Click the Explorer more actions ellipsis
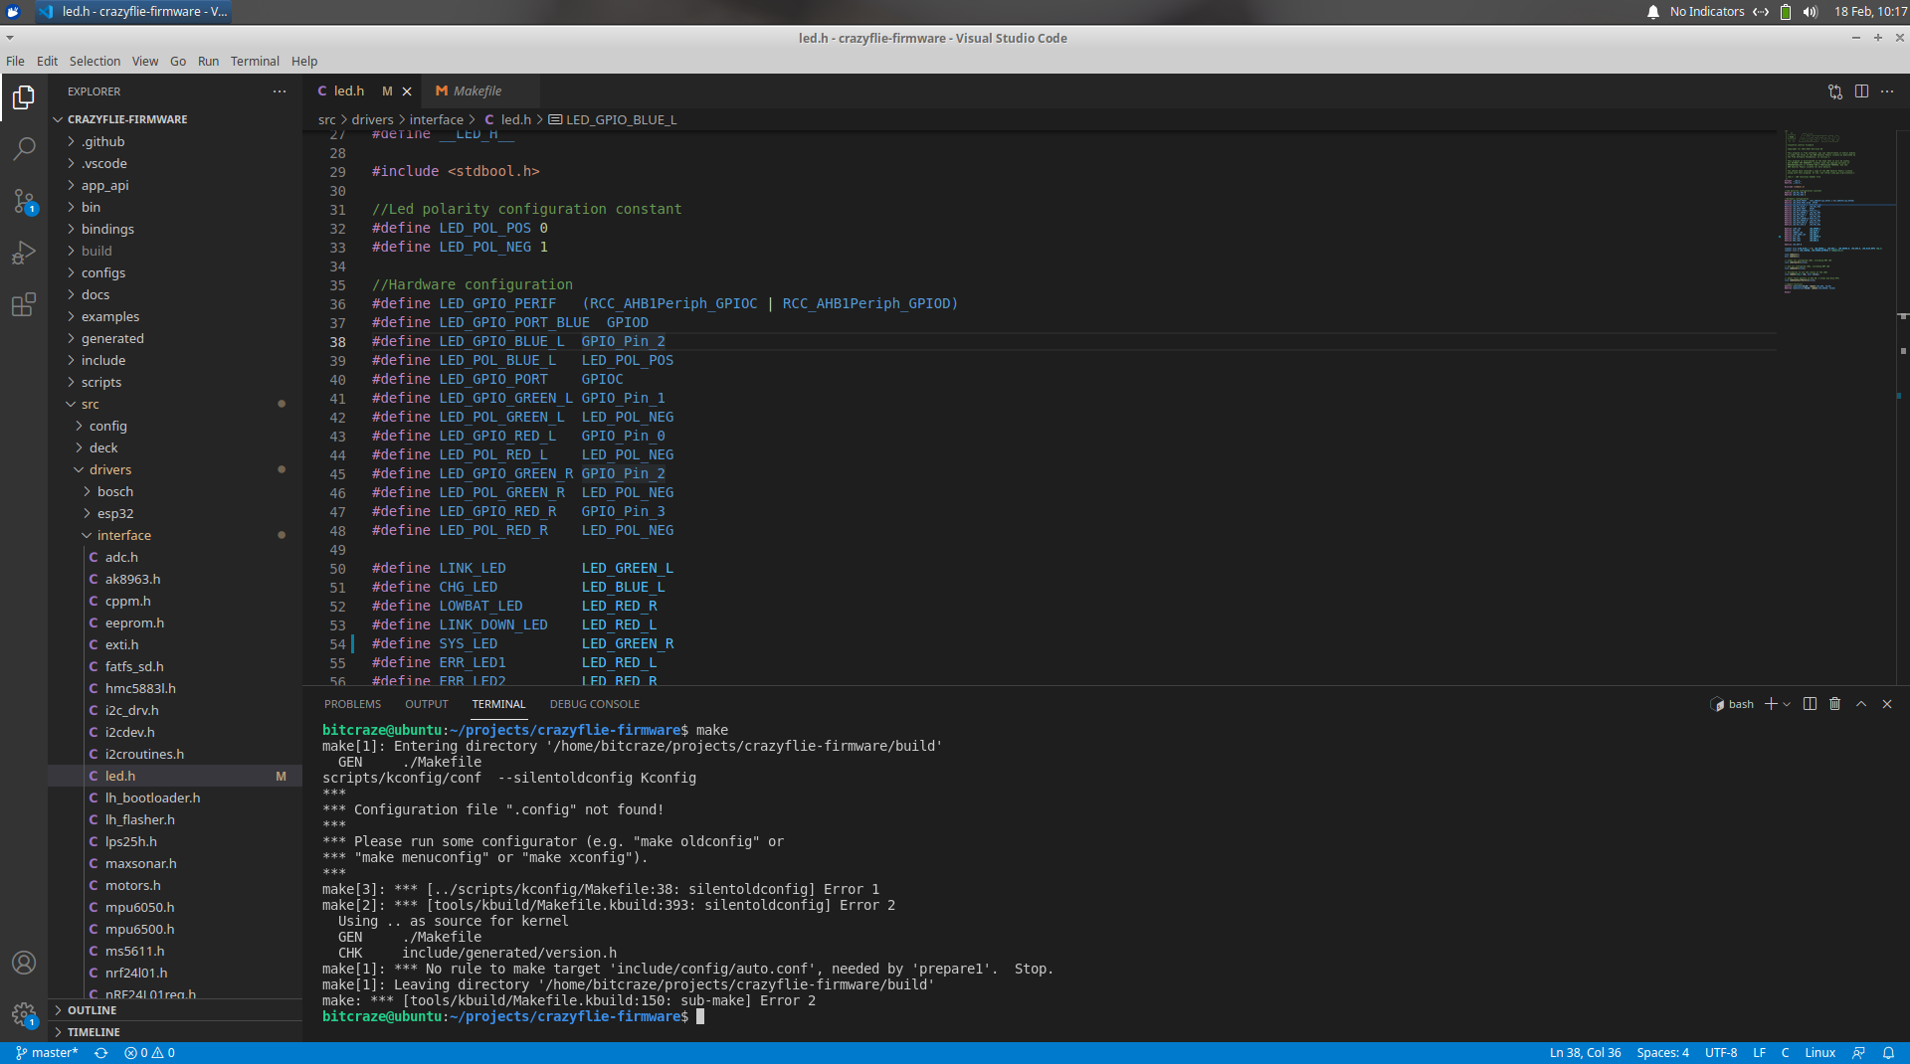The image size is (1910, 1064). (x=280, y=91)
